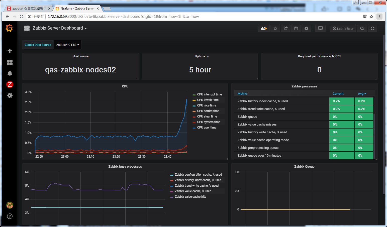Switch to the Grafana - Zabbix Server tab
The image size is (387, 227).
click(x=77, y=9)
